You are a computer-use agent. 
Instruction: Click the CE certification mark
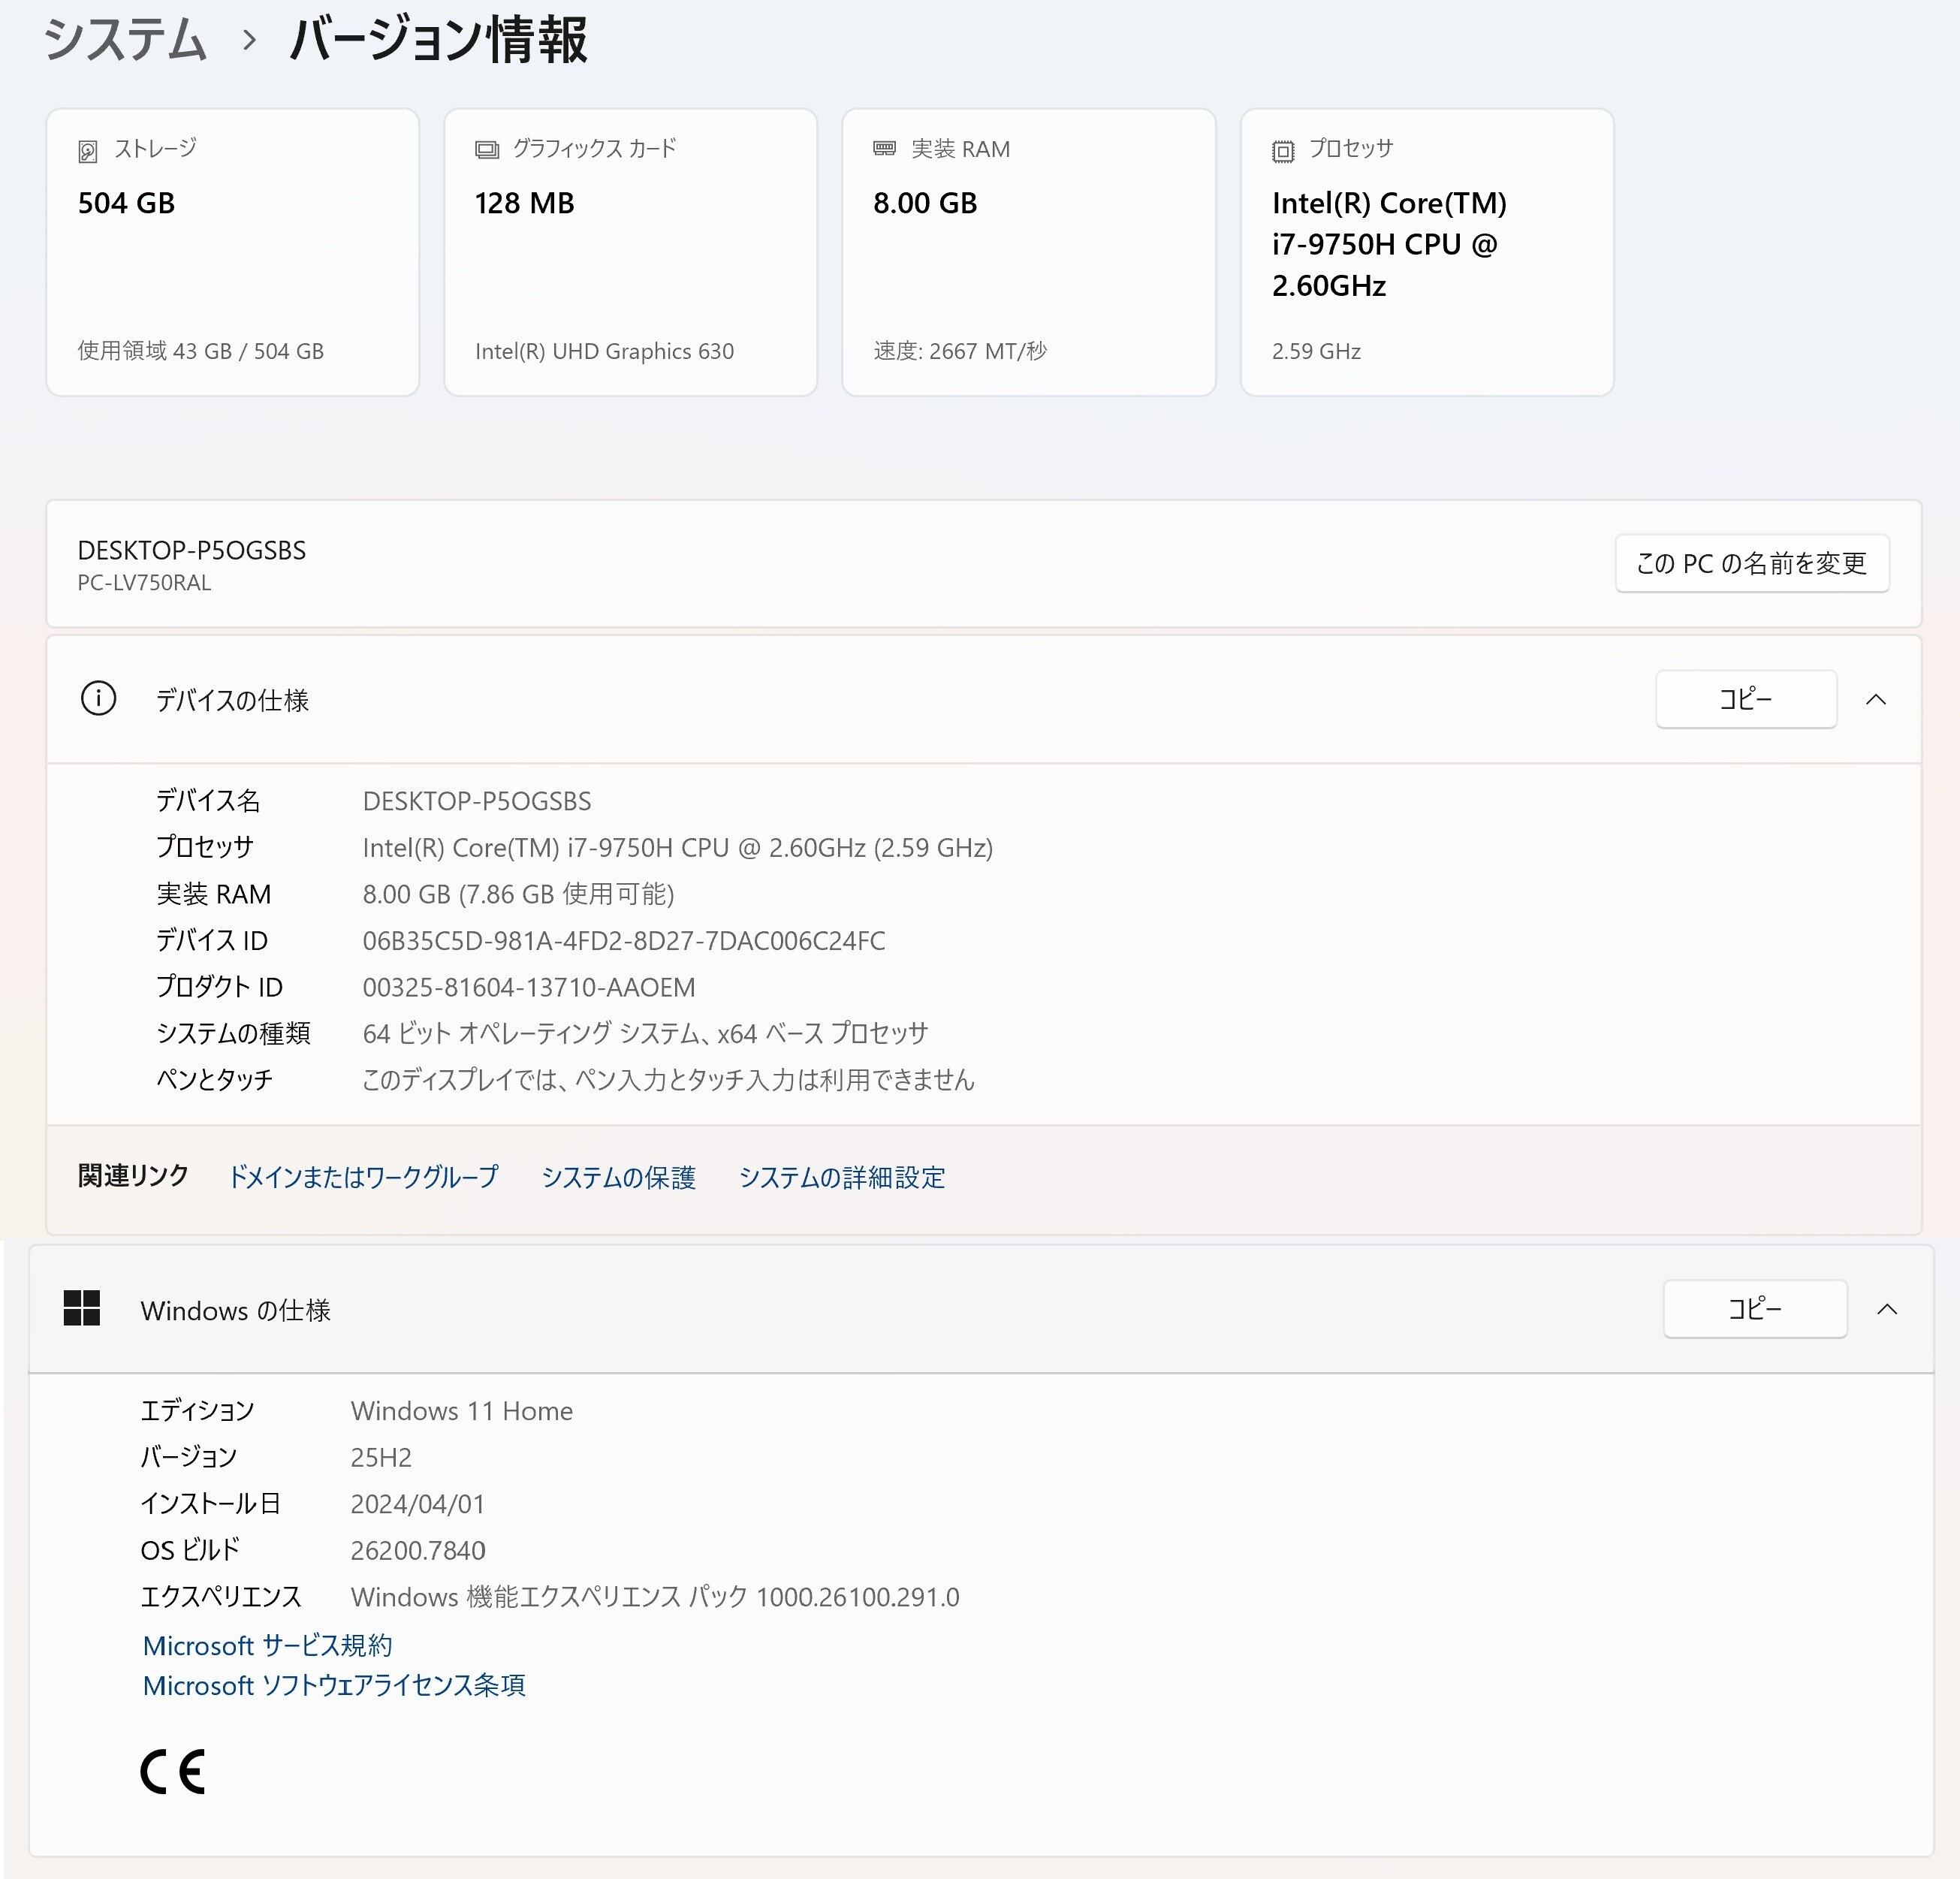173,1772
